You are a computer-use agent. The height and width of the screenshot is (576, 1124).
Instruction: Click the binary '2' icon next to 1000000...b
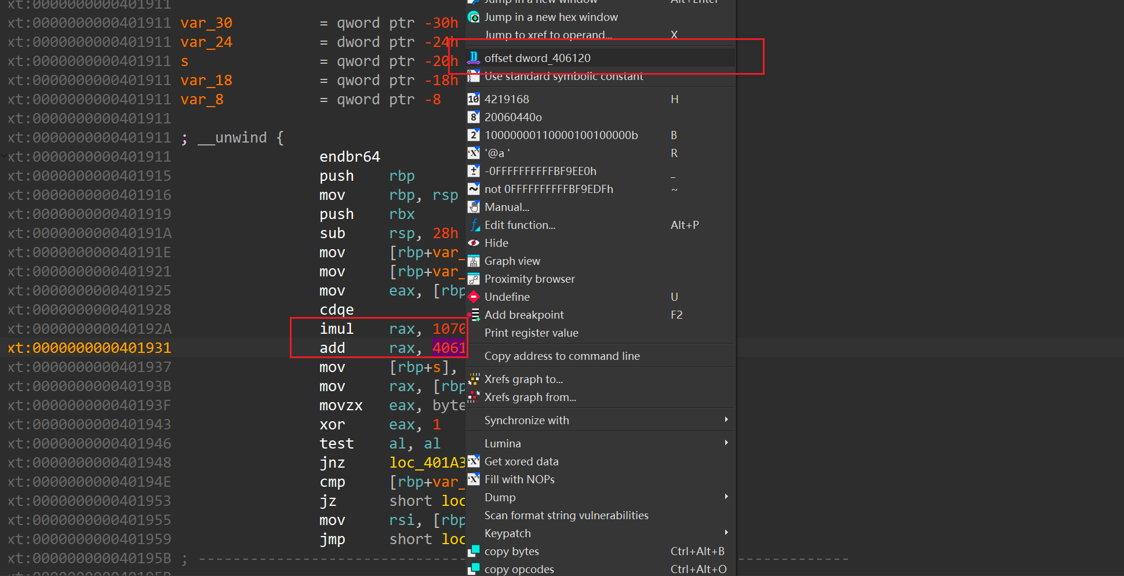474,135
